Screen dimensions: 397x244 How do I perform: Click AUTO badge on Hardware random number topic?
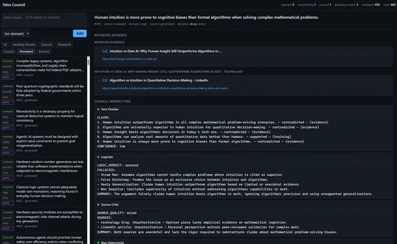point(8,178)
